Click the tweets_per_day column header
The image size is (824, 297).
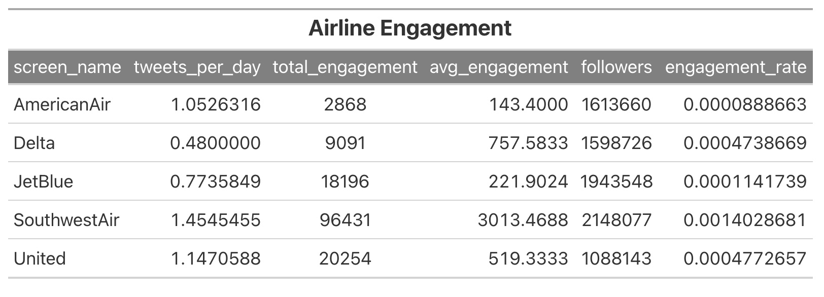click(197, 67)
